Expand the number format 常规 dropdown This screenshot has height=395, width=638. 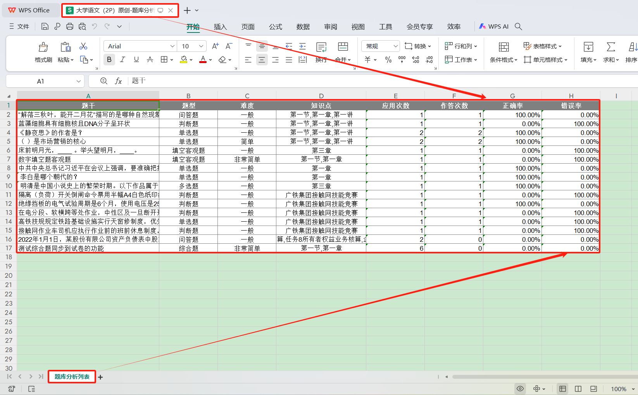click(x=395, y=46)
